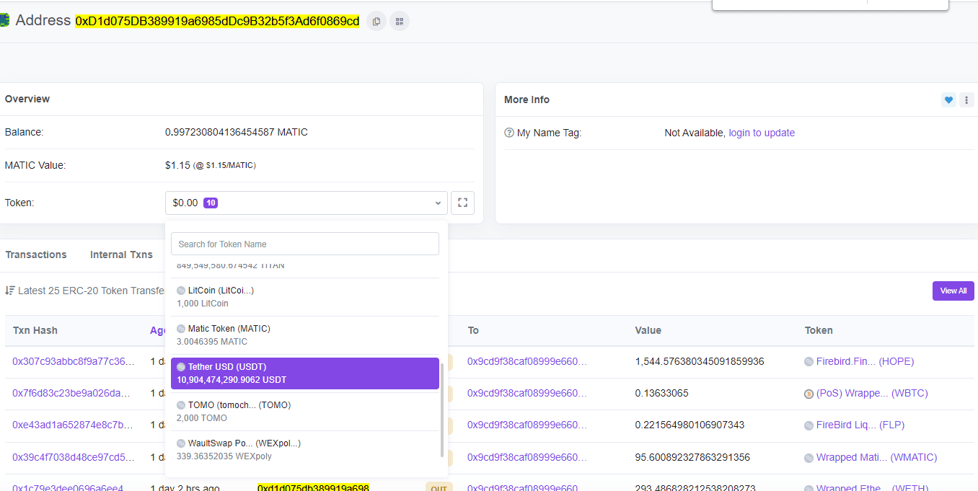Select Matic Token (MATIC) entry in list
This screenshot has height=491, width=978.
305,335
